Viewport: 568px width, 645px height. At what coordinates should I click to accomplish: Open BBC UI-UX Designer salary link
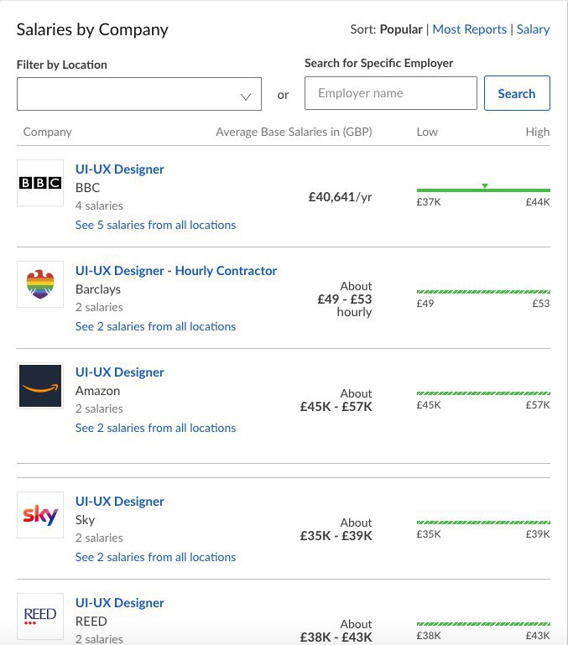(119, 169)
